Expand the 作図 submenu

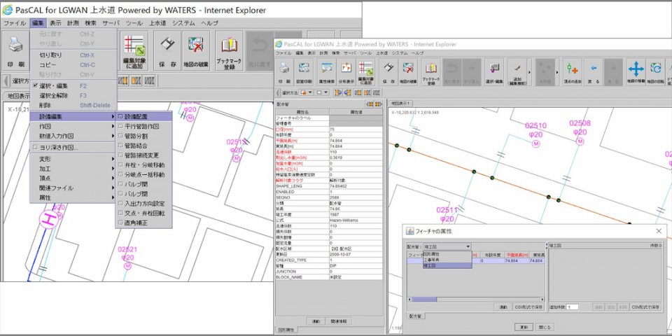point(73,127)
